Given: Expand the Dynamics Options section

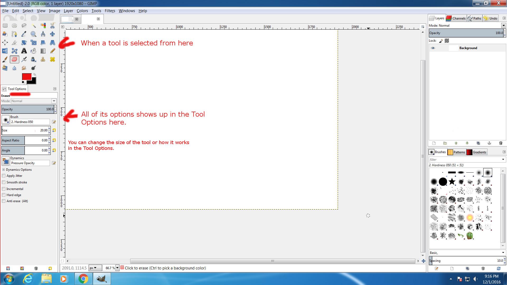Looking at the screenshot, I should click(4, 170).
